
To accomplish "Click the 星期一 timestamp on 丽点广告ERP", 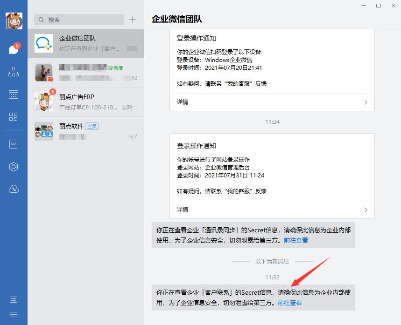I will tap(130, 107).
